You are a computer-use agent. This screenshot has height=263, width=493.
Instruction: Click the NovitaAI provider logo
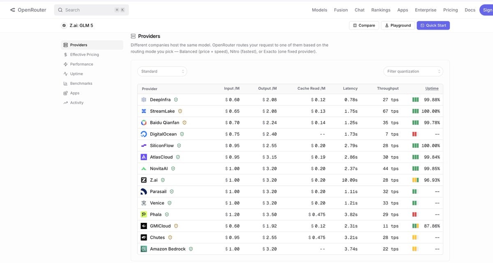pyautogui.click(x=144, y=168)
